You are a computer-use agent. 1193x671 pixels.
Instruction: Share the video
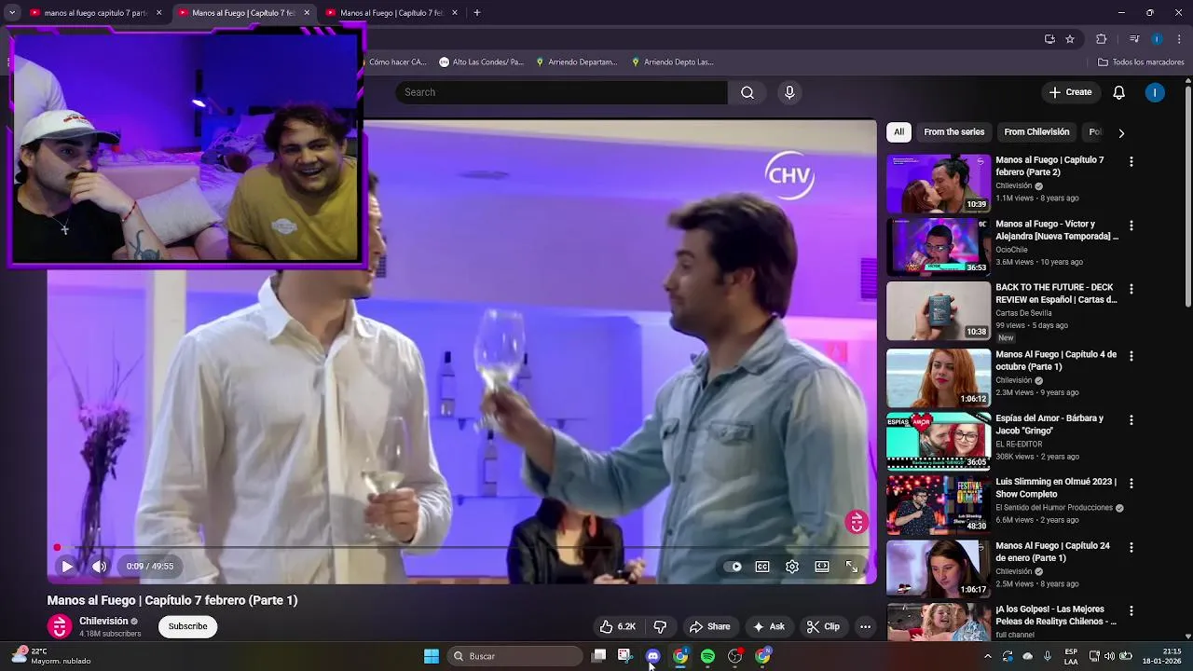709,626
